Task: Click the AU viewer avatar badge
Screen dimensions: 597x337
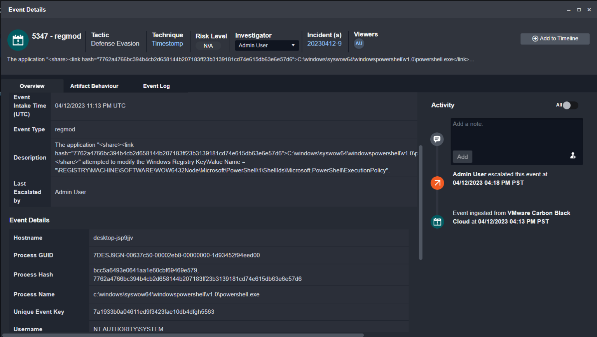Action: (x=359, y=43)
